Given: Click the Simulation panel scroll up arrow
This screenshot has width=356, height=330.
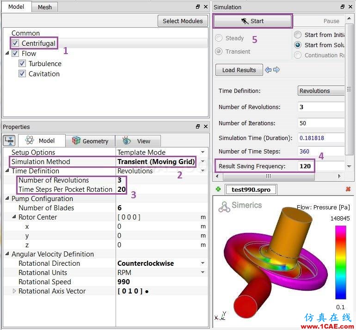Looking at the screenshot, I should [x=349, y=18].
